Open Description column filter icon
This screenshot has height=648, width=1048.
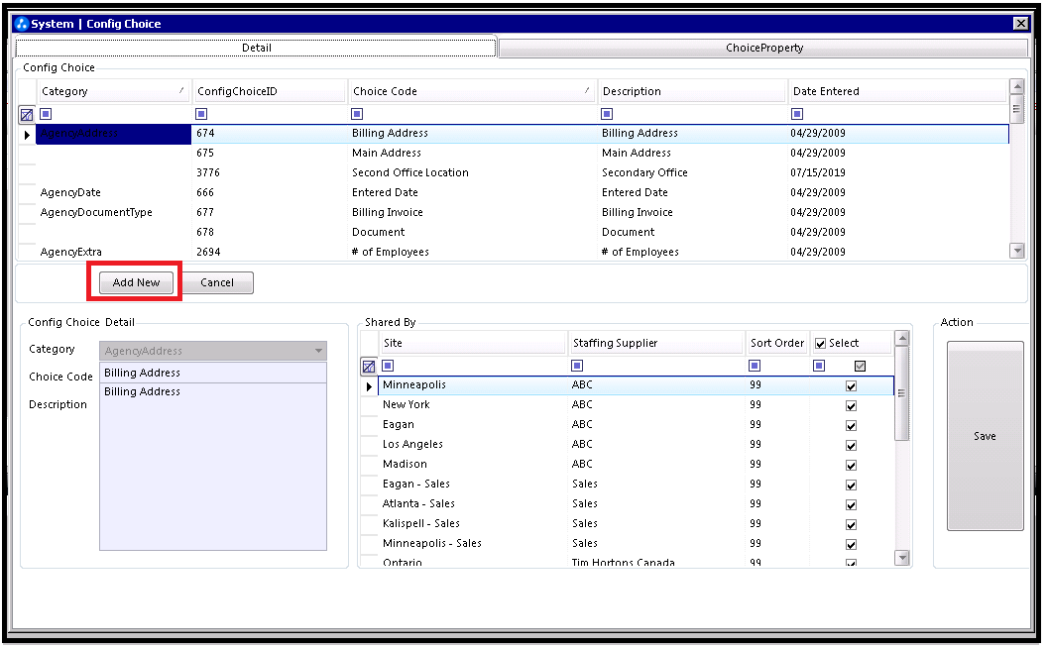tap(607, 114)
